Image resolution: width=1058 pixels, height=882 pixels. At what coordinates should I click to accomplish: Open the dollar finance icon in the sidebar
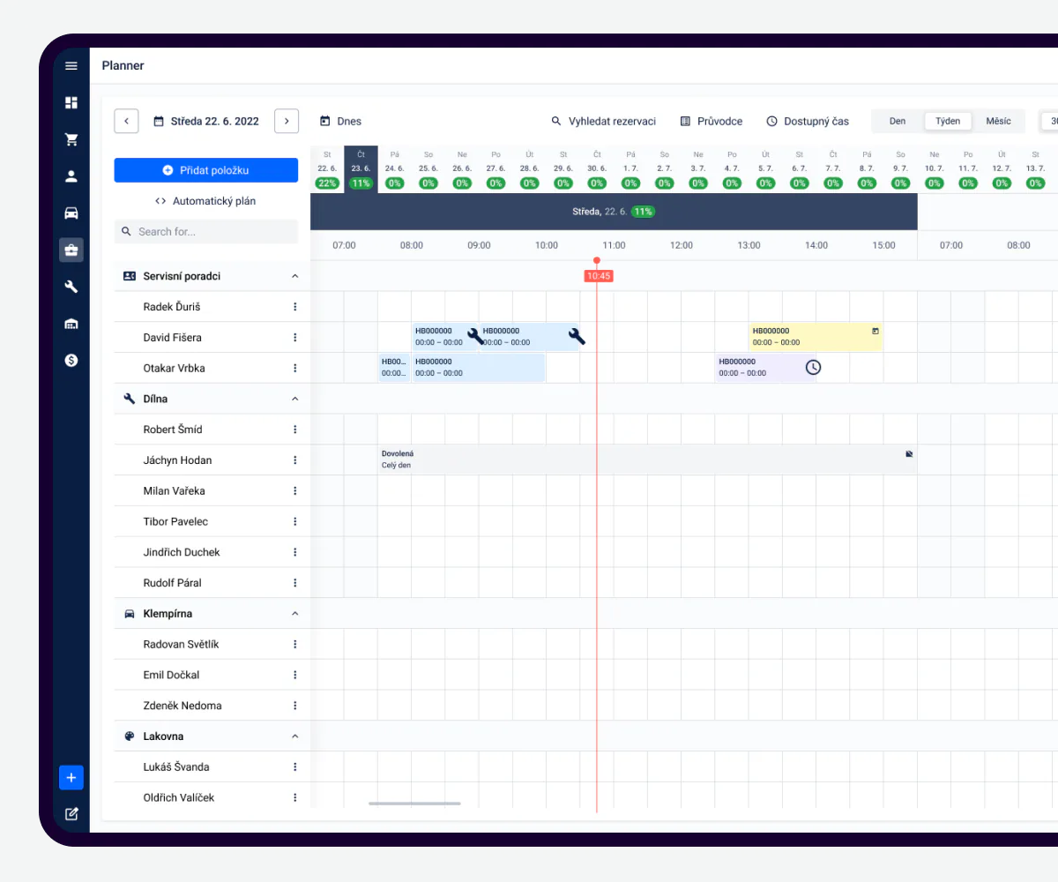tap(71, 360)
